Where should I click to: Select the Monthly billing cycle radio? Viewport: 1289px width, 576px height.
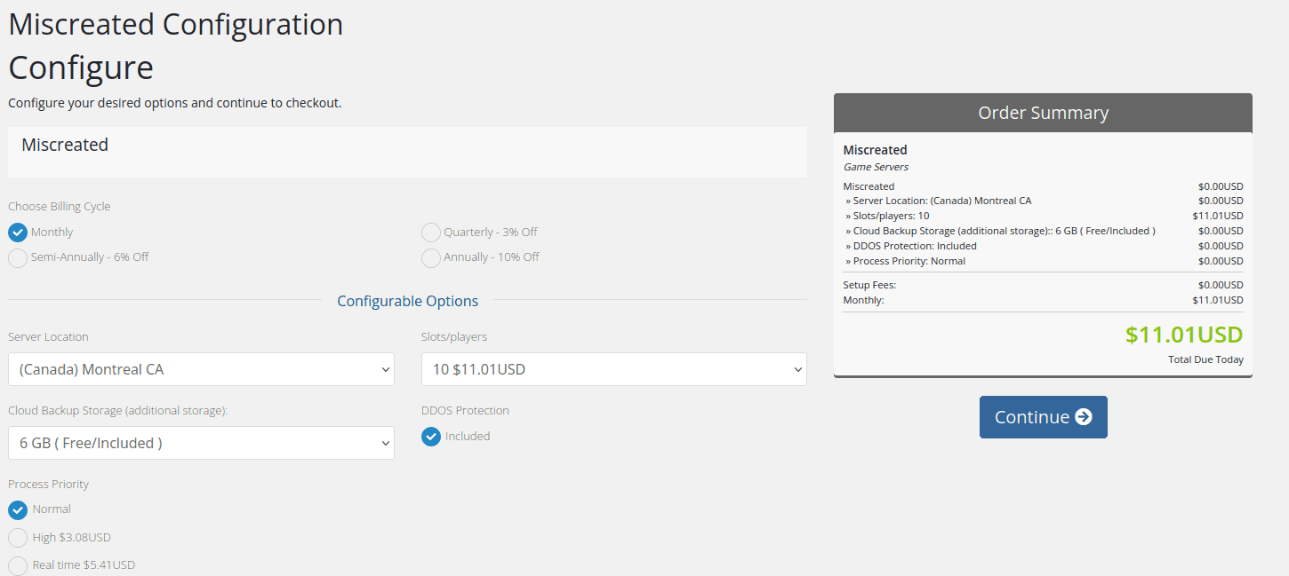click(18, 233)
